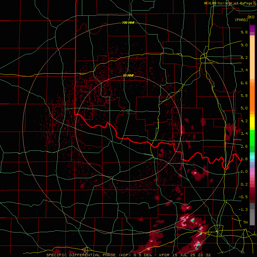The image size is (257, 257).
Task: Select the 0.2 value on the legend scale
Action: coord(244,184)
